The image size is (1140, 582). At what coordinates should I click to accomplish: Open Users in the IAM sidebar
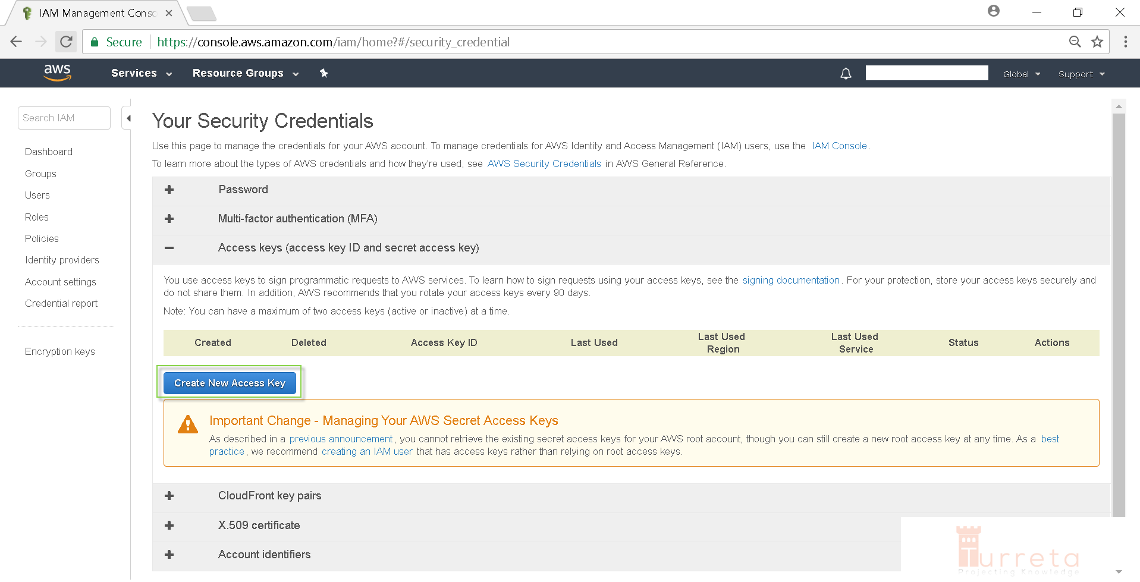[37, 195]
